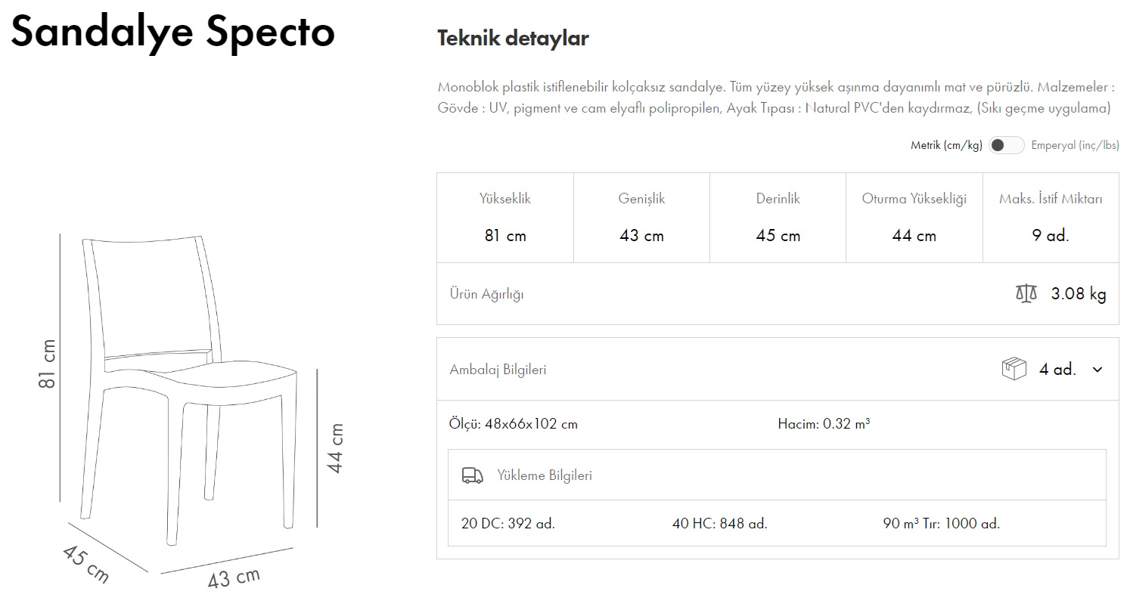
Task: Click the Hacim: 0.32 m³ text
Action: tap(823, 424)
